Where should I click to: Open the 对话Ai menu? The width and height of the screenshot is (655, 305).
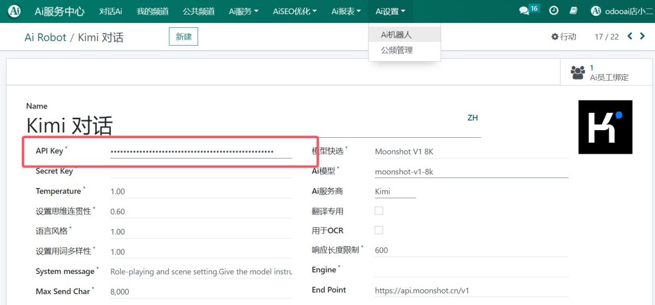[111, 11]
